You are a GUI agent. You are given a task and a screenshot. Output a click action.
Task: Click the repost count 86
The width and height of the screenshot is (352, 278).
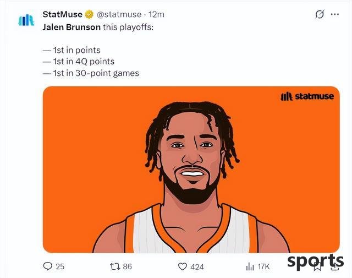point(127,266)
